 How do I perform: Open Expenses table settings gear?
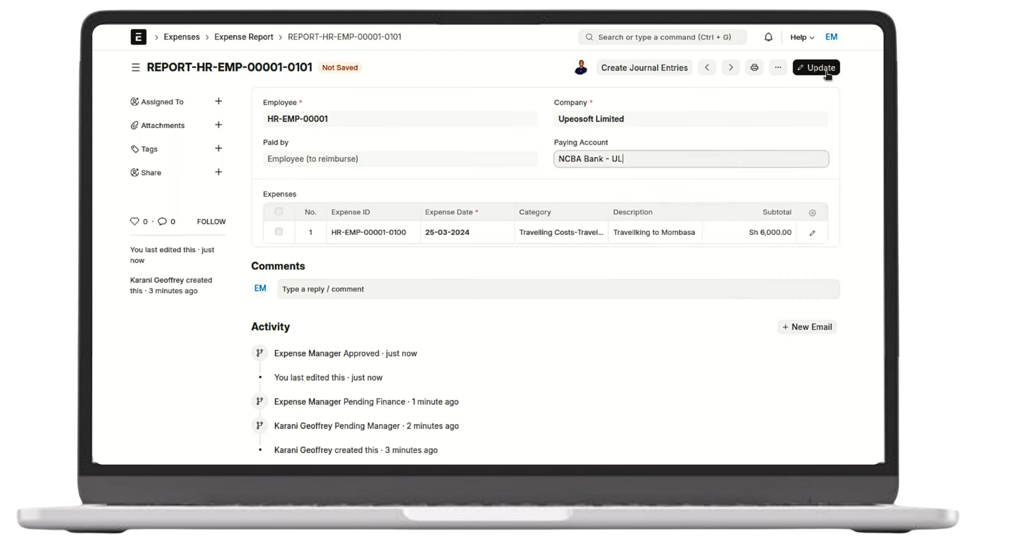(x=812, y=213)
